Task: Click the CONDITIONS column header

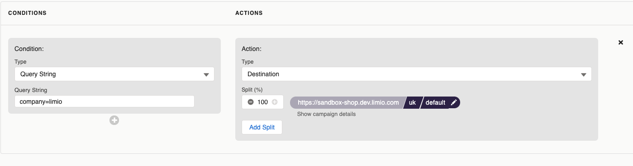Action: [27, 13]
